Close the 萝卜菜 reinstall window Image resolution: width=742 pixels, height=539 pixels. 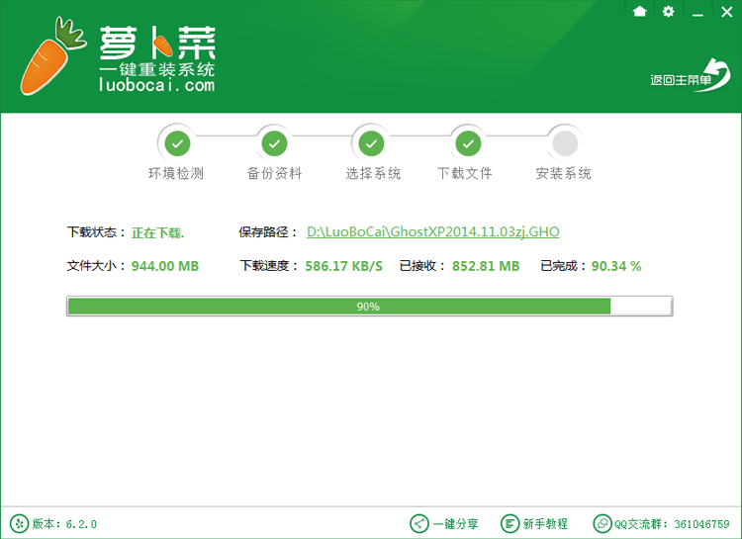[x=727, y=12]
